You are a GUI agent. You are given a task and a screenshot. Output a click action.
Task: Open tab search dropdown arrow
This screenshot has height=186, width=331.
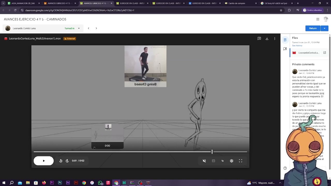(x=3, y=3)
